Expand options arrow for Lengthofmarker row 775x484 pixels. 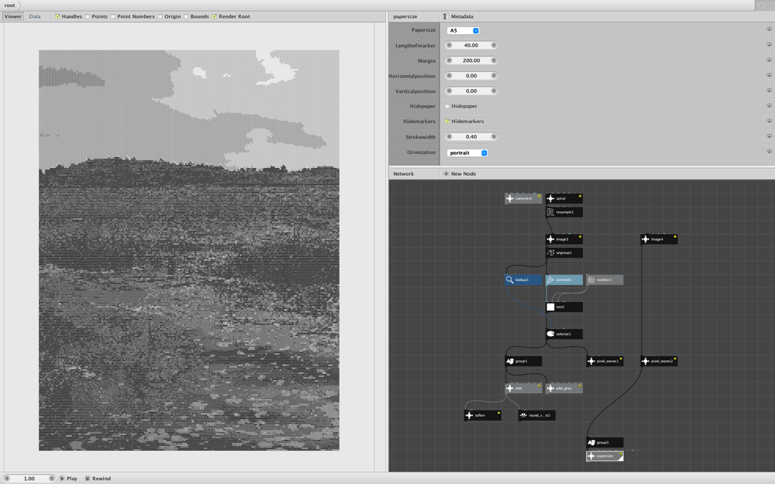(769, 44)
